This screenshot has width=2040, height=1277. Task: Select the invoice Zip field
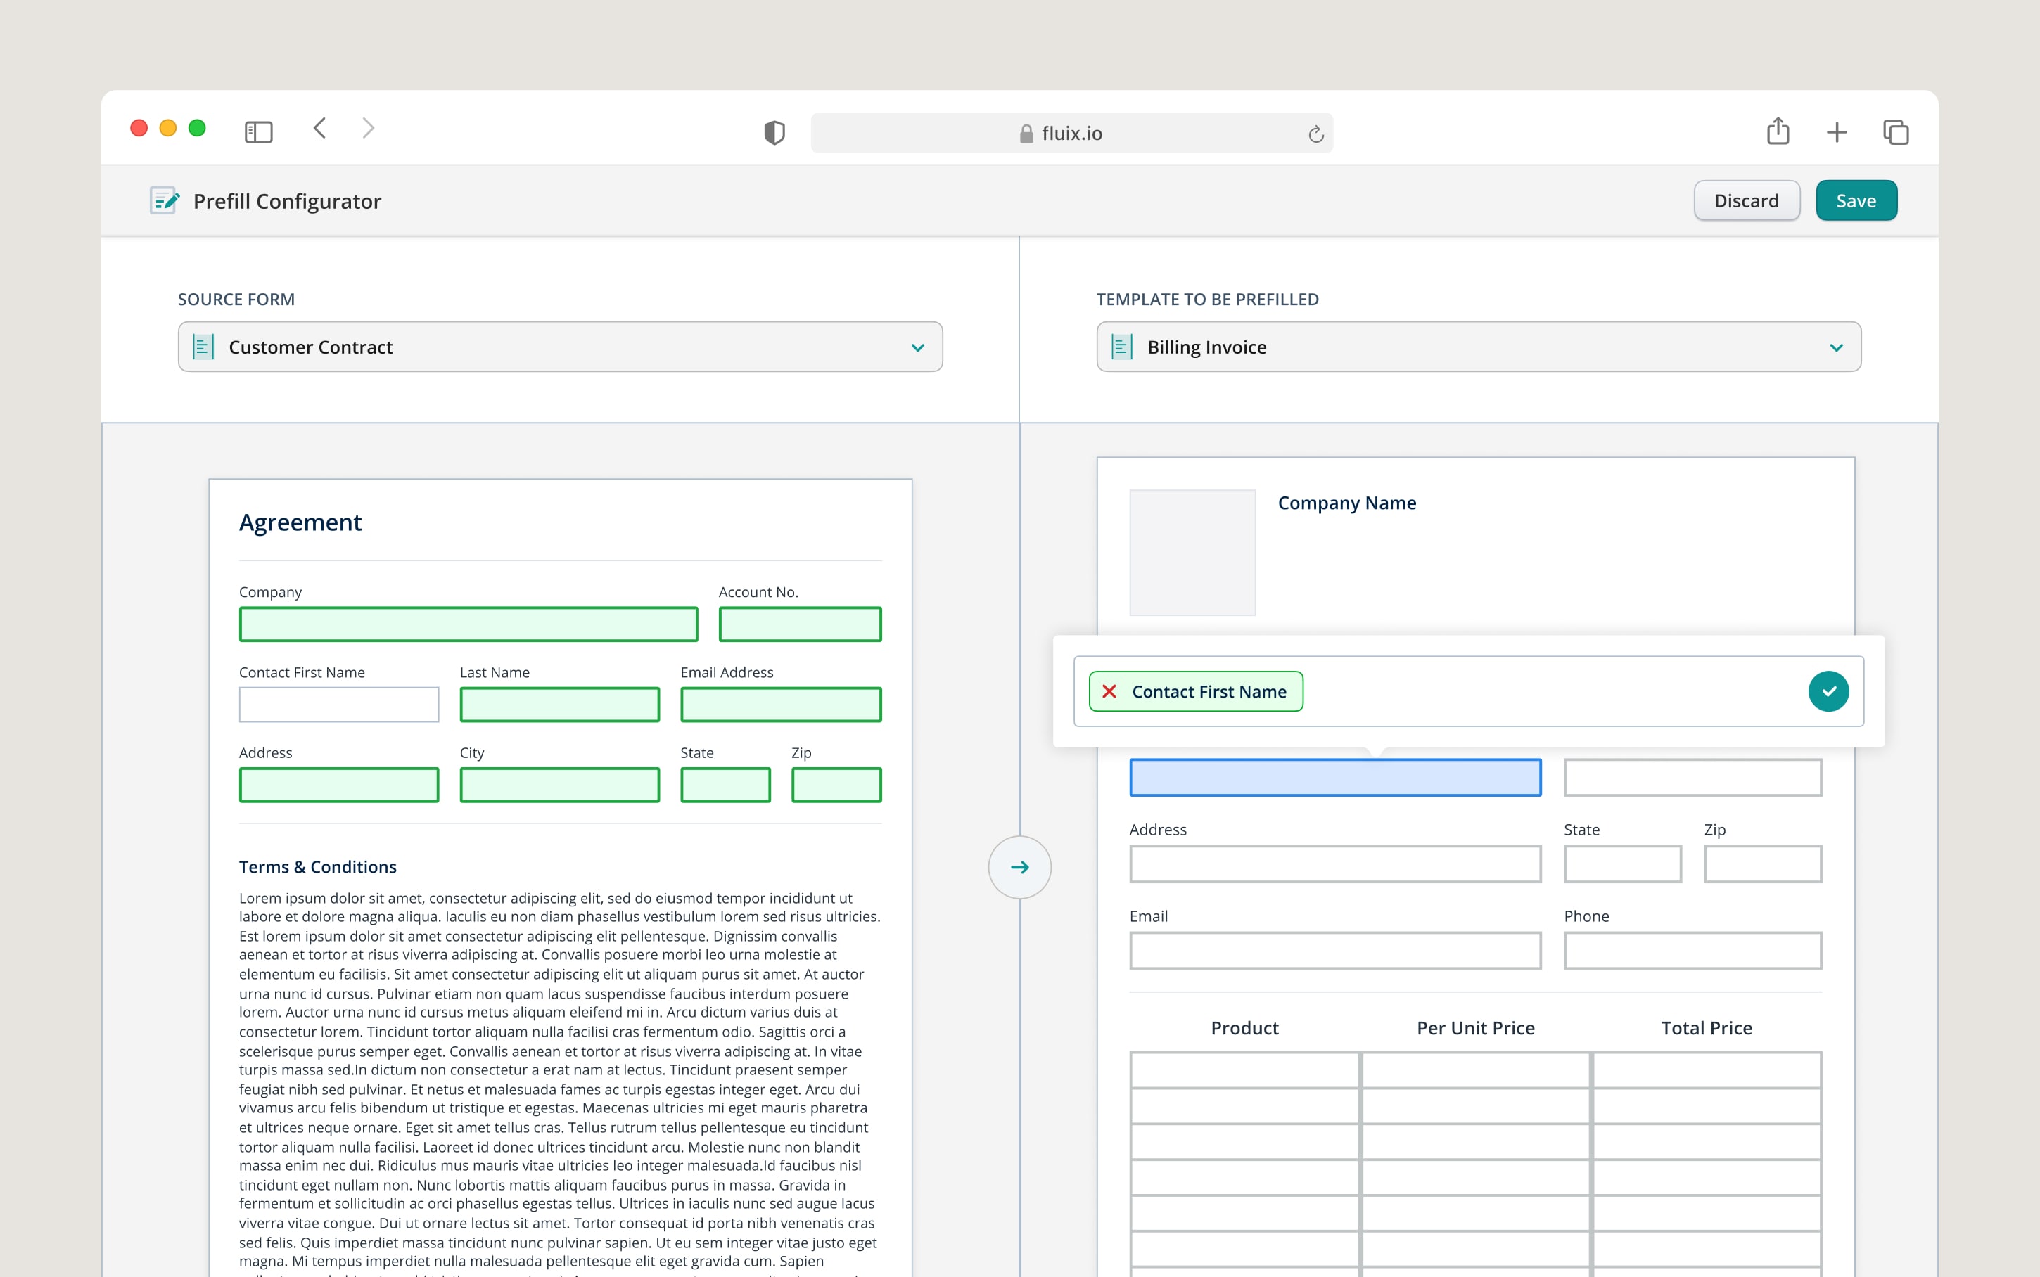[x=1763, y=864]
